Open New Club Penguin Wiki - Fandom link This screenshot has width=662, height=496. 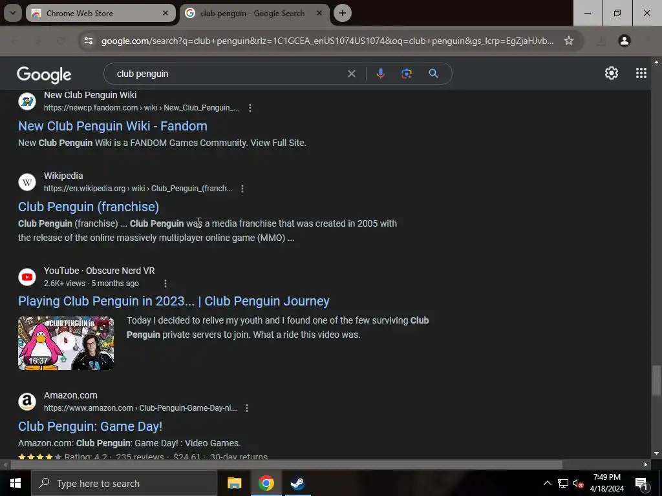(112, 126)
